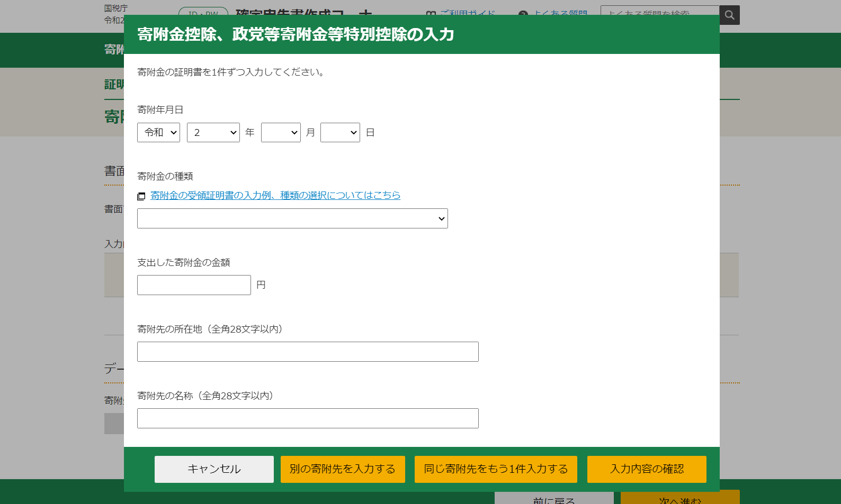Screen dimensions: 841x504
Task: Click 同じ寄附先をもう1件入力する button
Action: (496, 469)
